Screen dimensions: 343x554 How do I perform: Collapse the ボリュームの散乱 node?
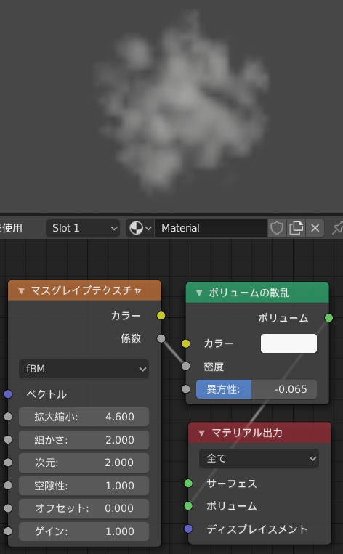click(199, 293)
